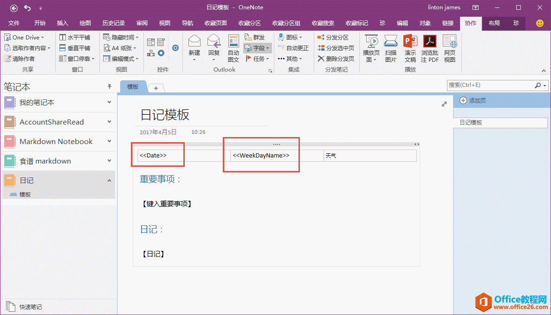Toggle full page view expand arrow
The image size is (551, 315).
tap(444, 104)
